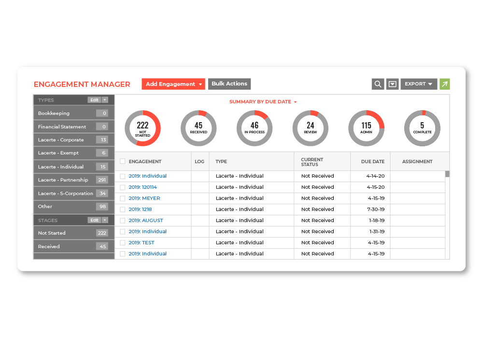Open the In Process summary circle
The width and height of the screenshot is (483, 338).
click(x=255, y=128)
